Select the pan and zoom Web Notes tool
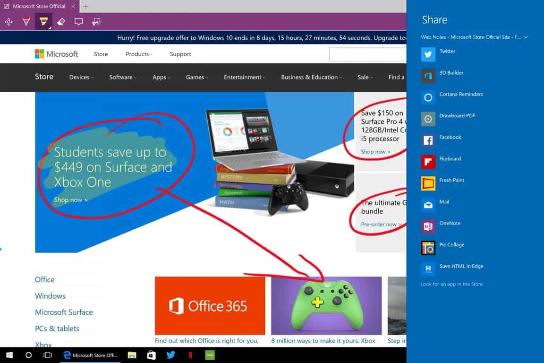Screen dimensions: 544x363 click(x=8, y=22)
